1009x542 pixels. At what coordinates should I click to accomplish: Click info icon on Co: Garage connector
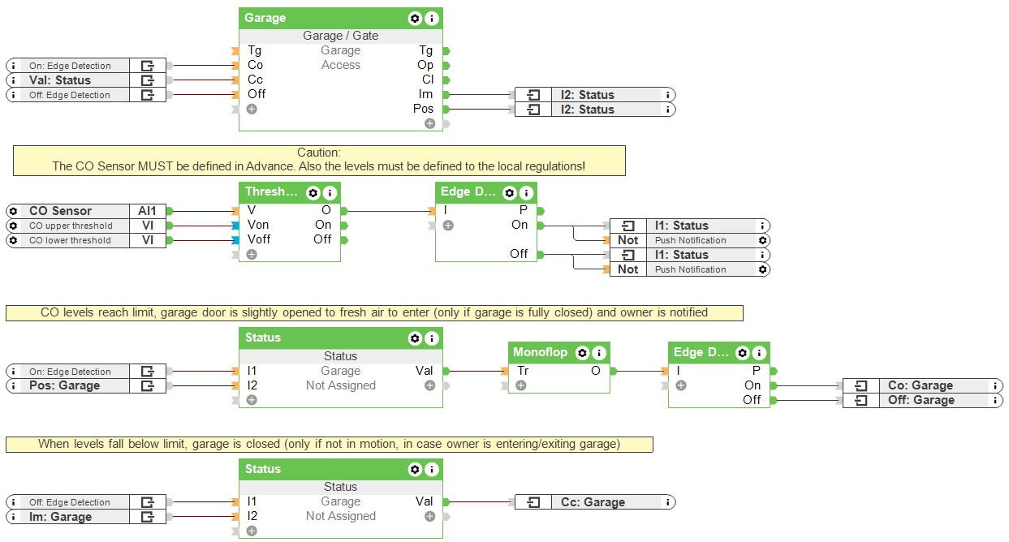[x=995, y=386]
